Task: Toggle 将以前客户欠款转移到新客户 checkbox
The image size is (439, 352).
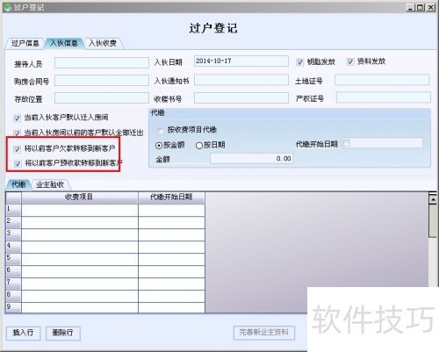Action: coord(18,149)
